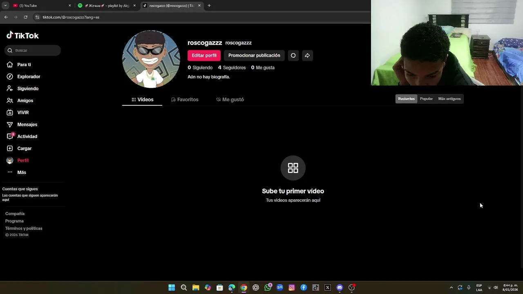523x294 pixels.
Task: Close the YouTube browser tab
Action: (69, 6)
